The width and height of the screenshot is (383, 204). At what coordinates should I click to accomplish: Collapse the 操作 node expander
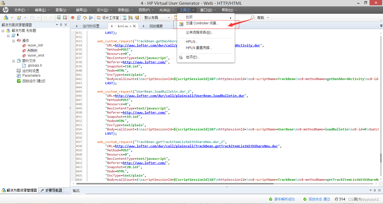13,41
